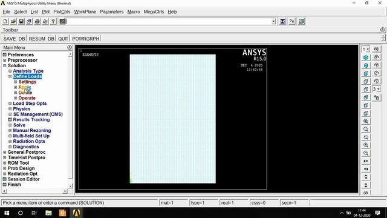Open the PlotCtrls menu
This screenshot has height=218, width=387.
pyautogui.click(x=62, y=12)
